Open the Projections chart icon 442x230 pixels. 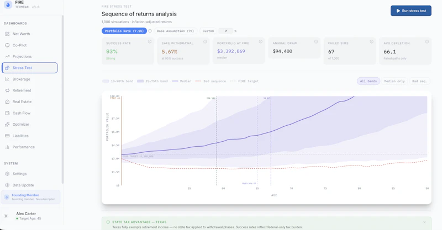coord(7,56)
